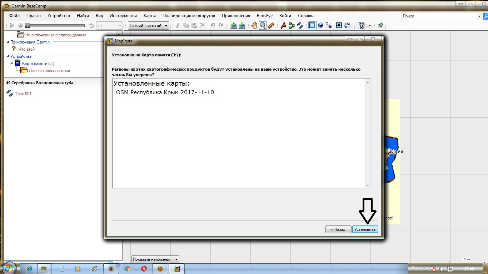Click the playback rewind arrow icon

point(91,26)
